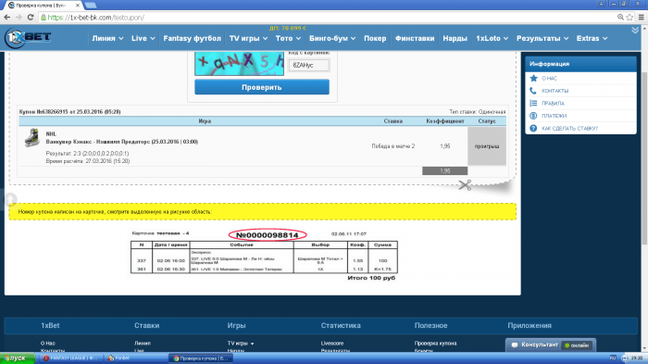Reload the page with the browser refresh icon

[x=31, y=18]
